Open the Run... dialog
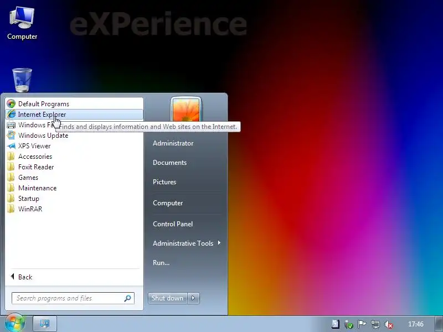 coord(161,262)
